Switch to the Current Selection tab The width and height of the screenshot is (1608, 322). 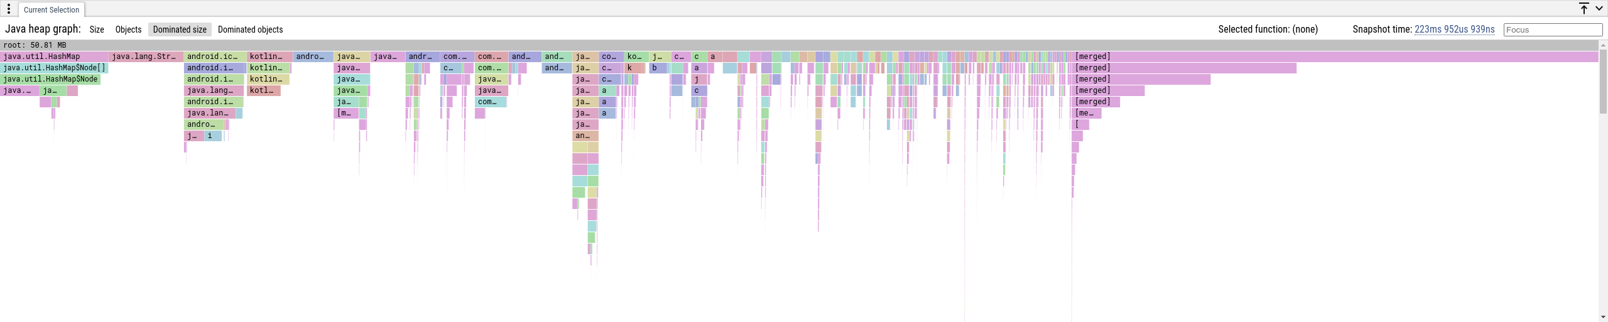(x=52, y=10)
